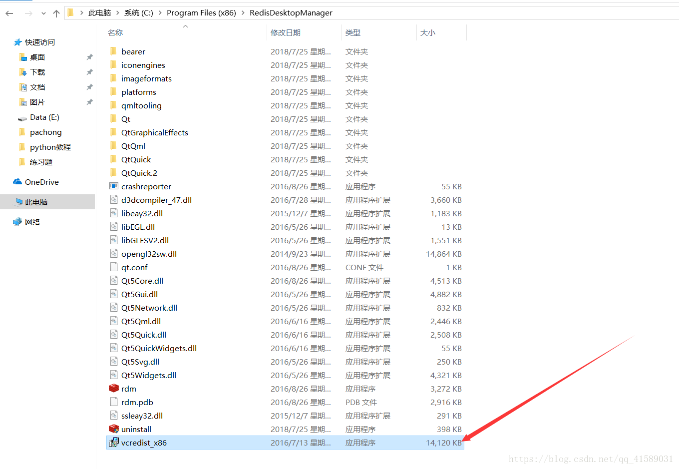Unpin 桌面 using its pin icon

[x=89, y=57]
